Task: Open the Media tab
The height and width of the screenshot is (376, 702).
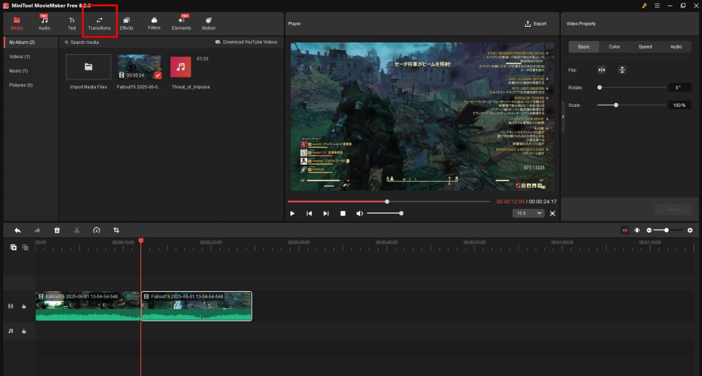Action: click(16, 23)
